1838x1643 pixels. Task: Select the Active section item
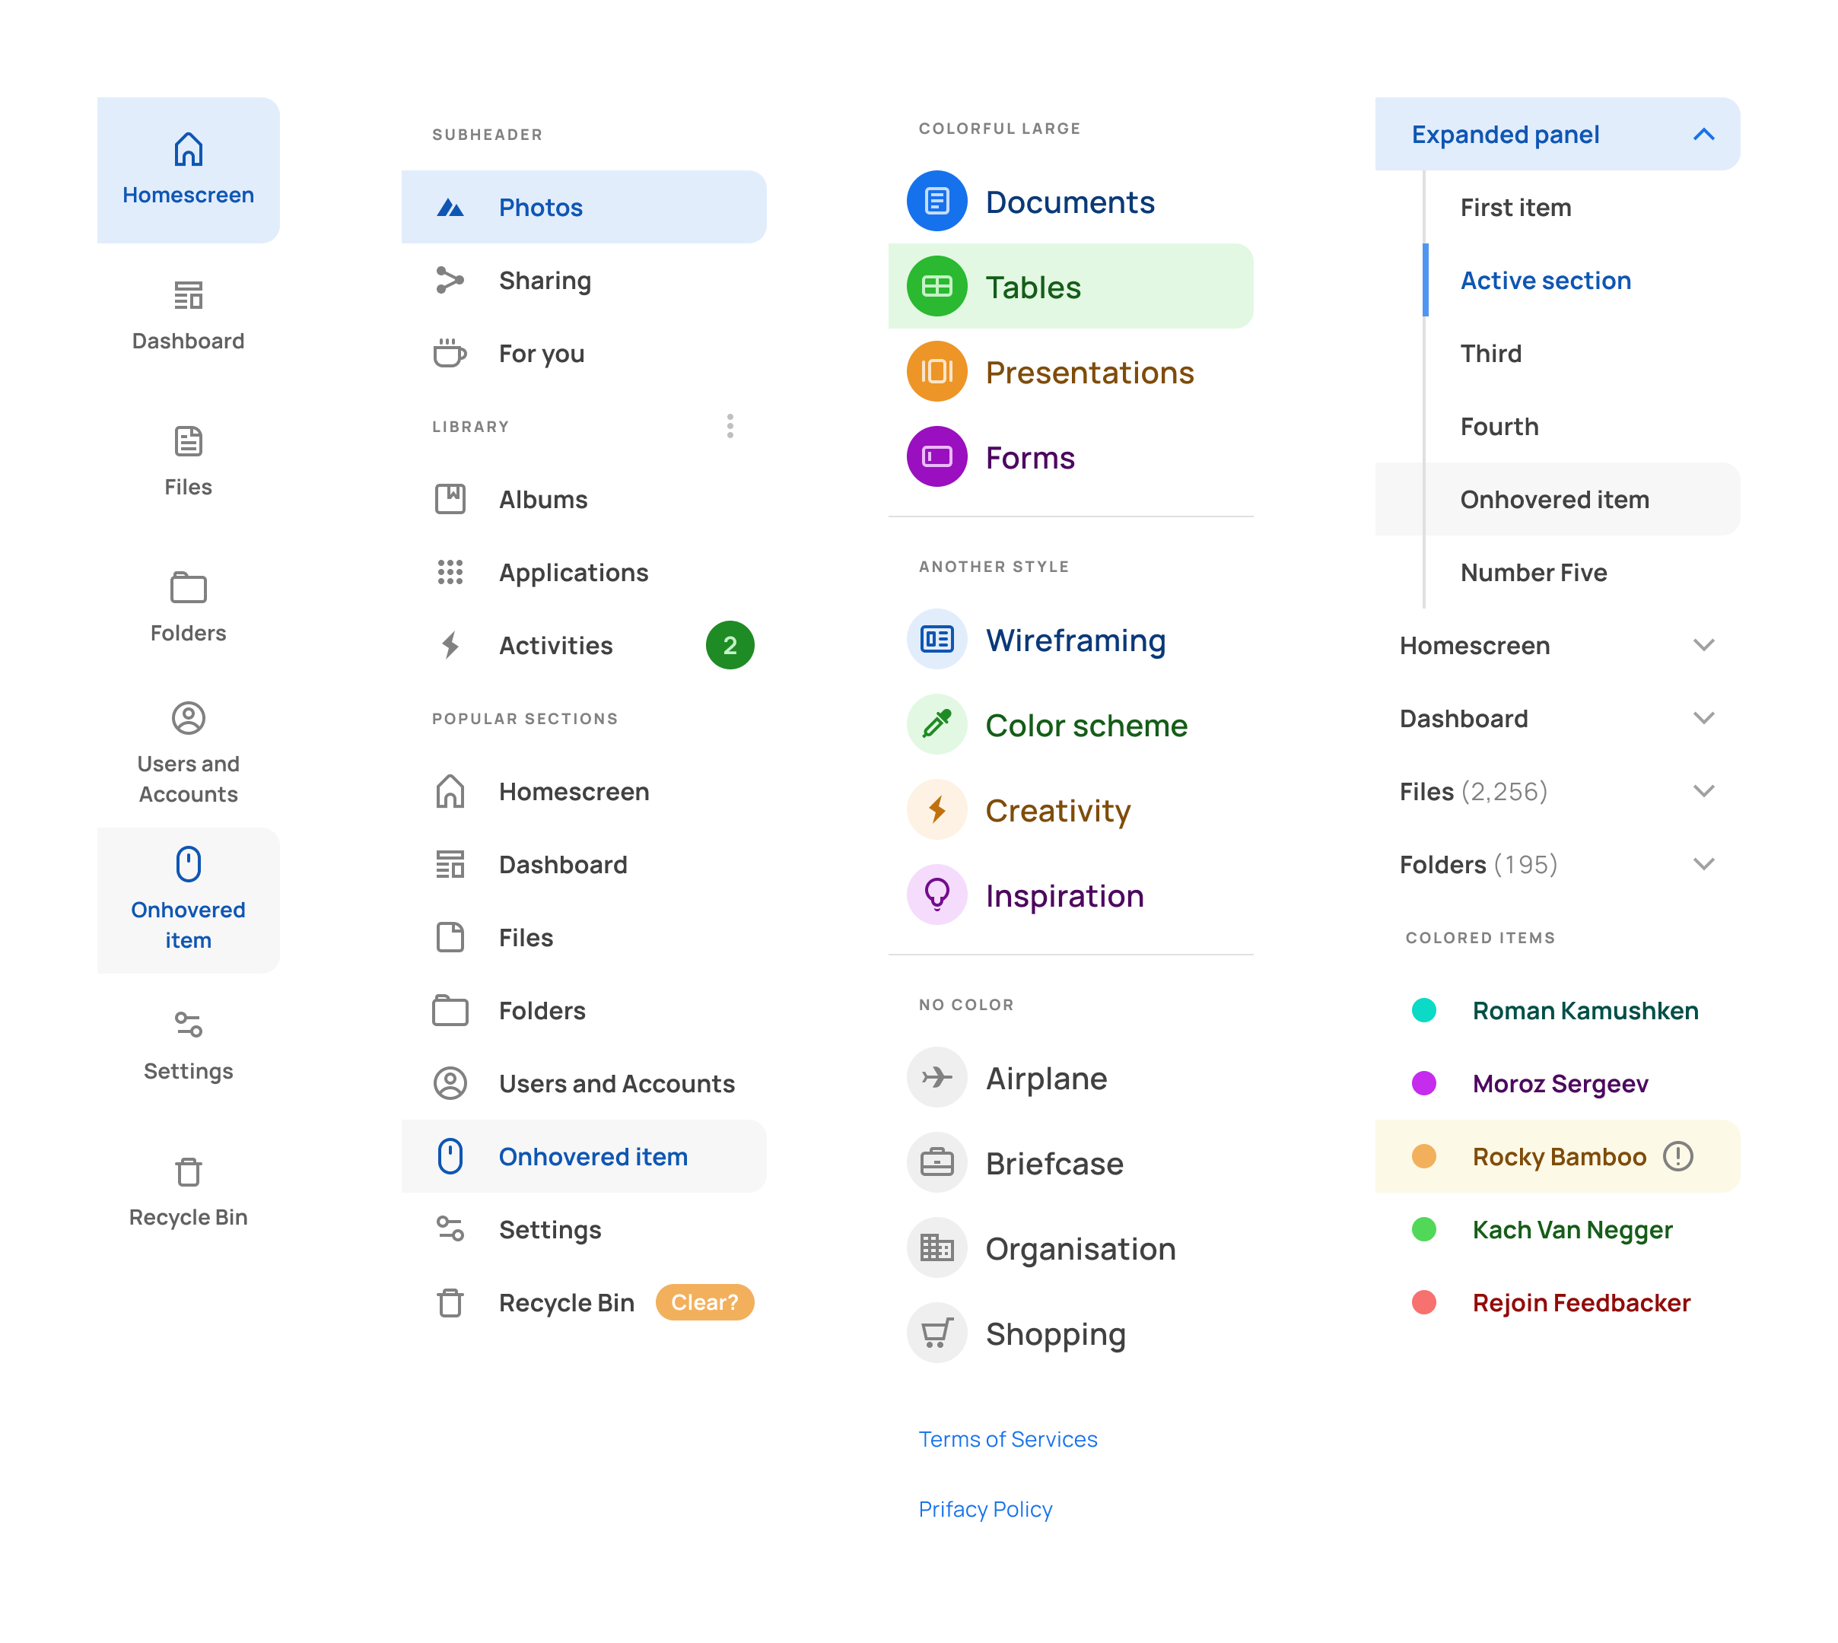pyautogui.click(x=1546, y=280)
